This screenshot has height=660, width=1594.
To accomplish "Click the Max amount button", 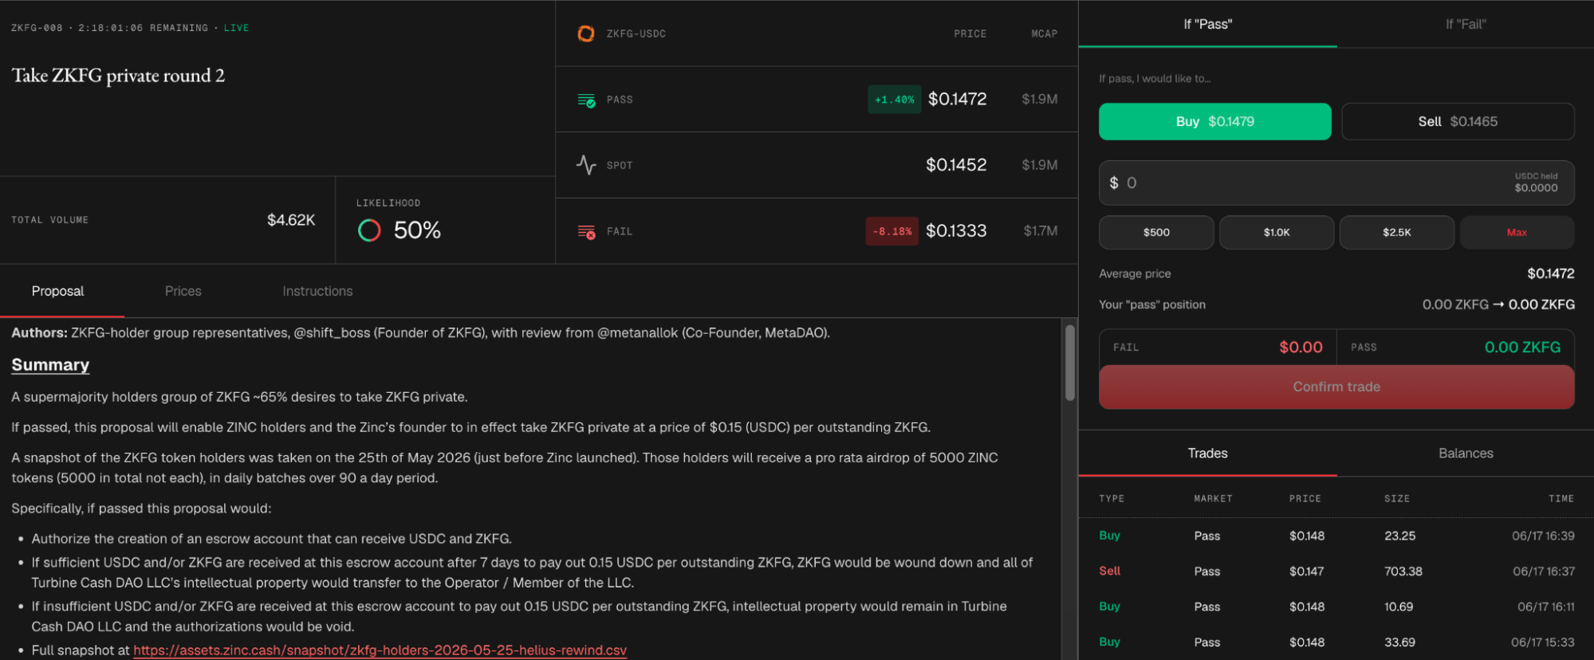I will click(x=1517, y=232).
